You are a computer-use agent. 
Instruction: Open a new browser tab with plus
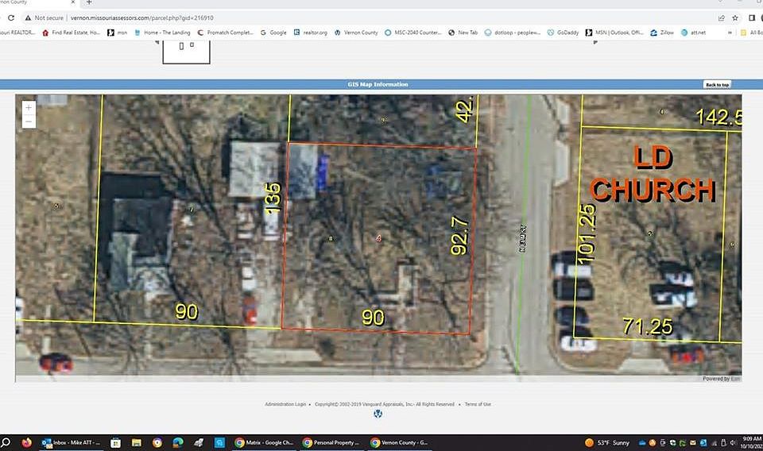tap(89, 2)
